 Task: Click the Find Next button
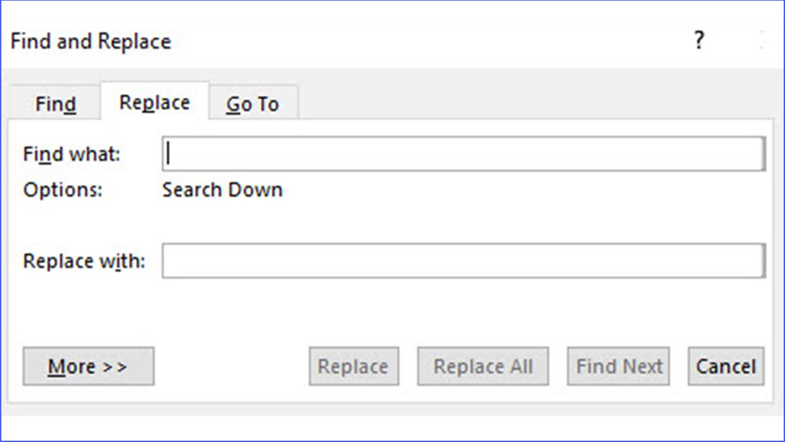tap(618, 366)
